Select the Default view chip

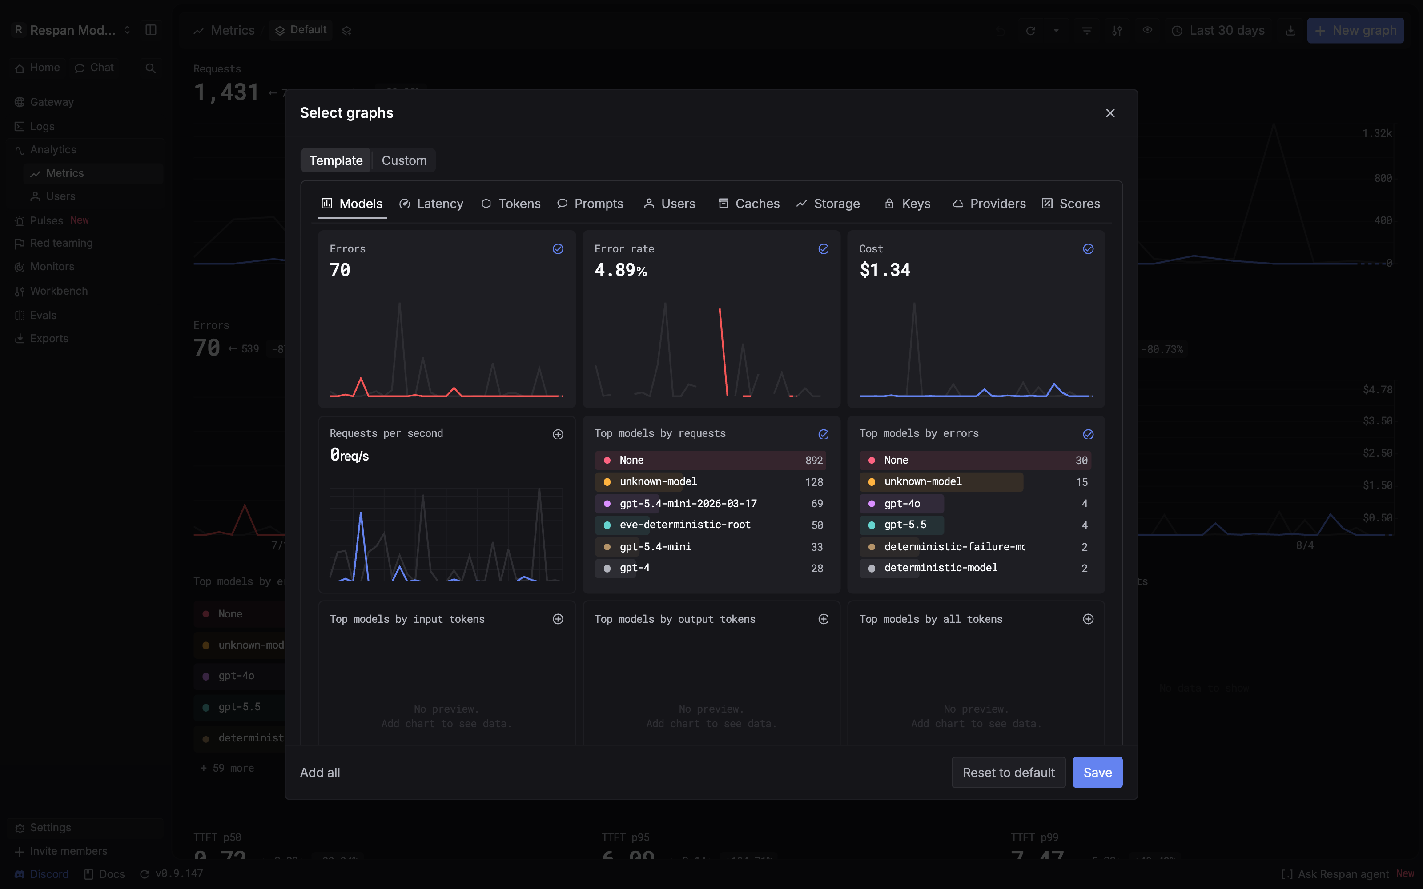pos(301,30)
